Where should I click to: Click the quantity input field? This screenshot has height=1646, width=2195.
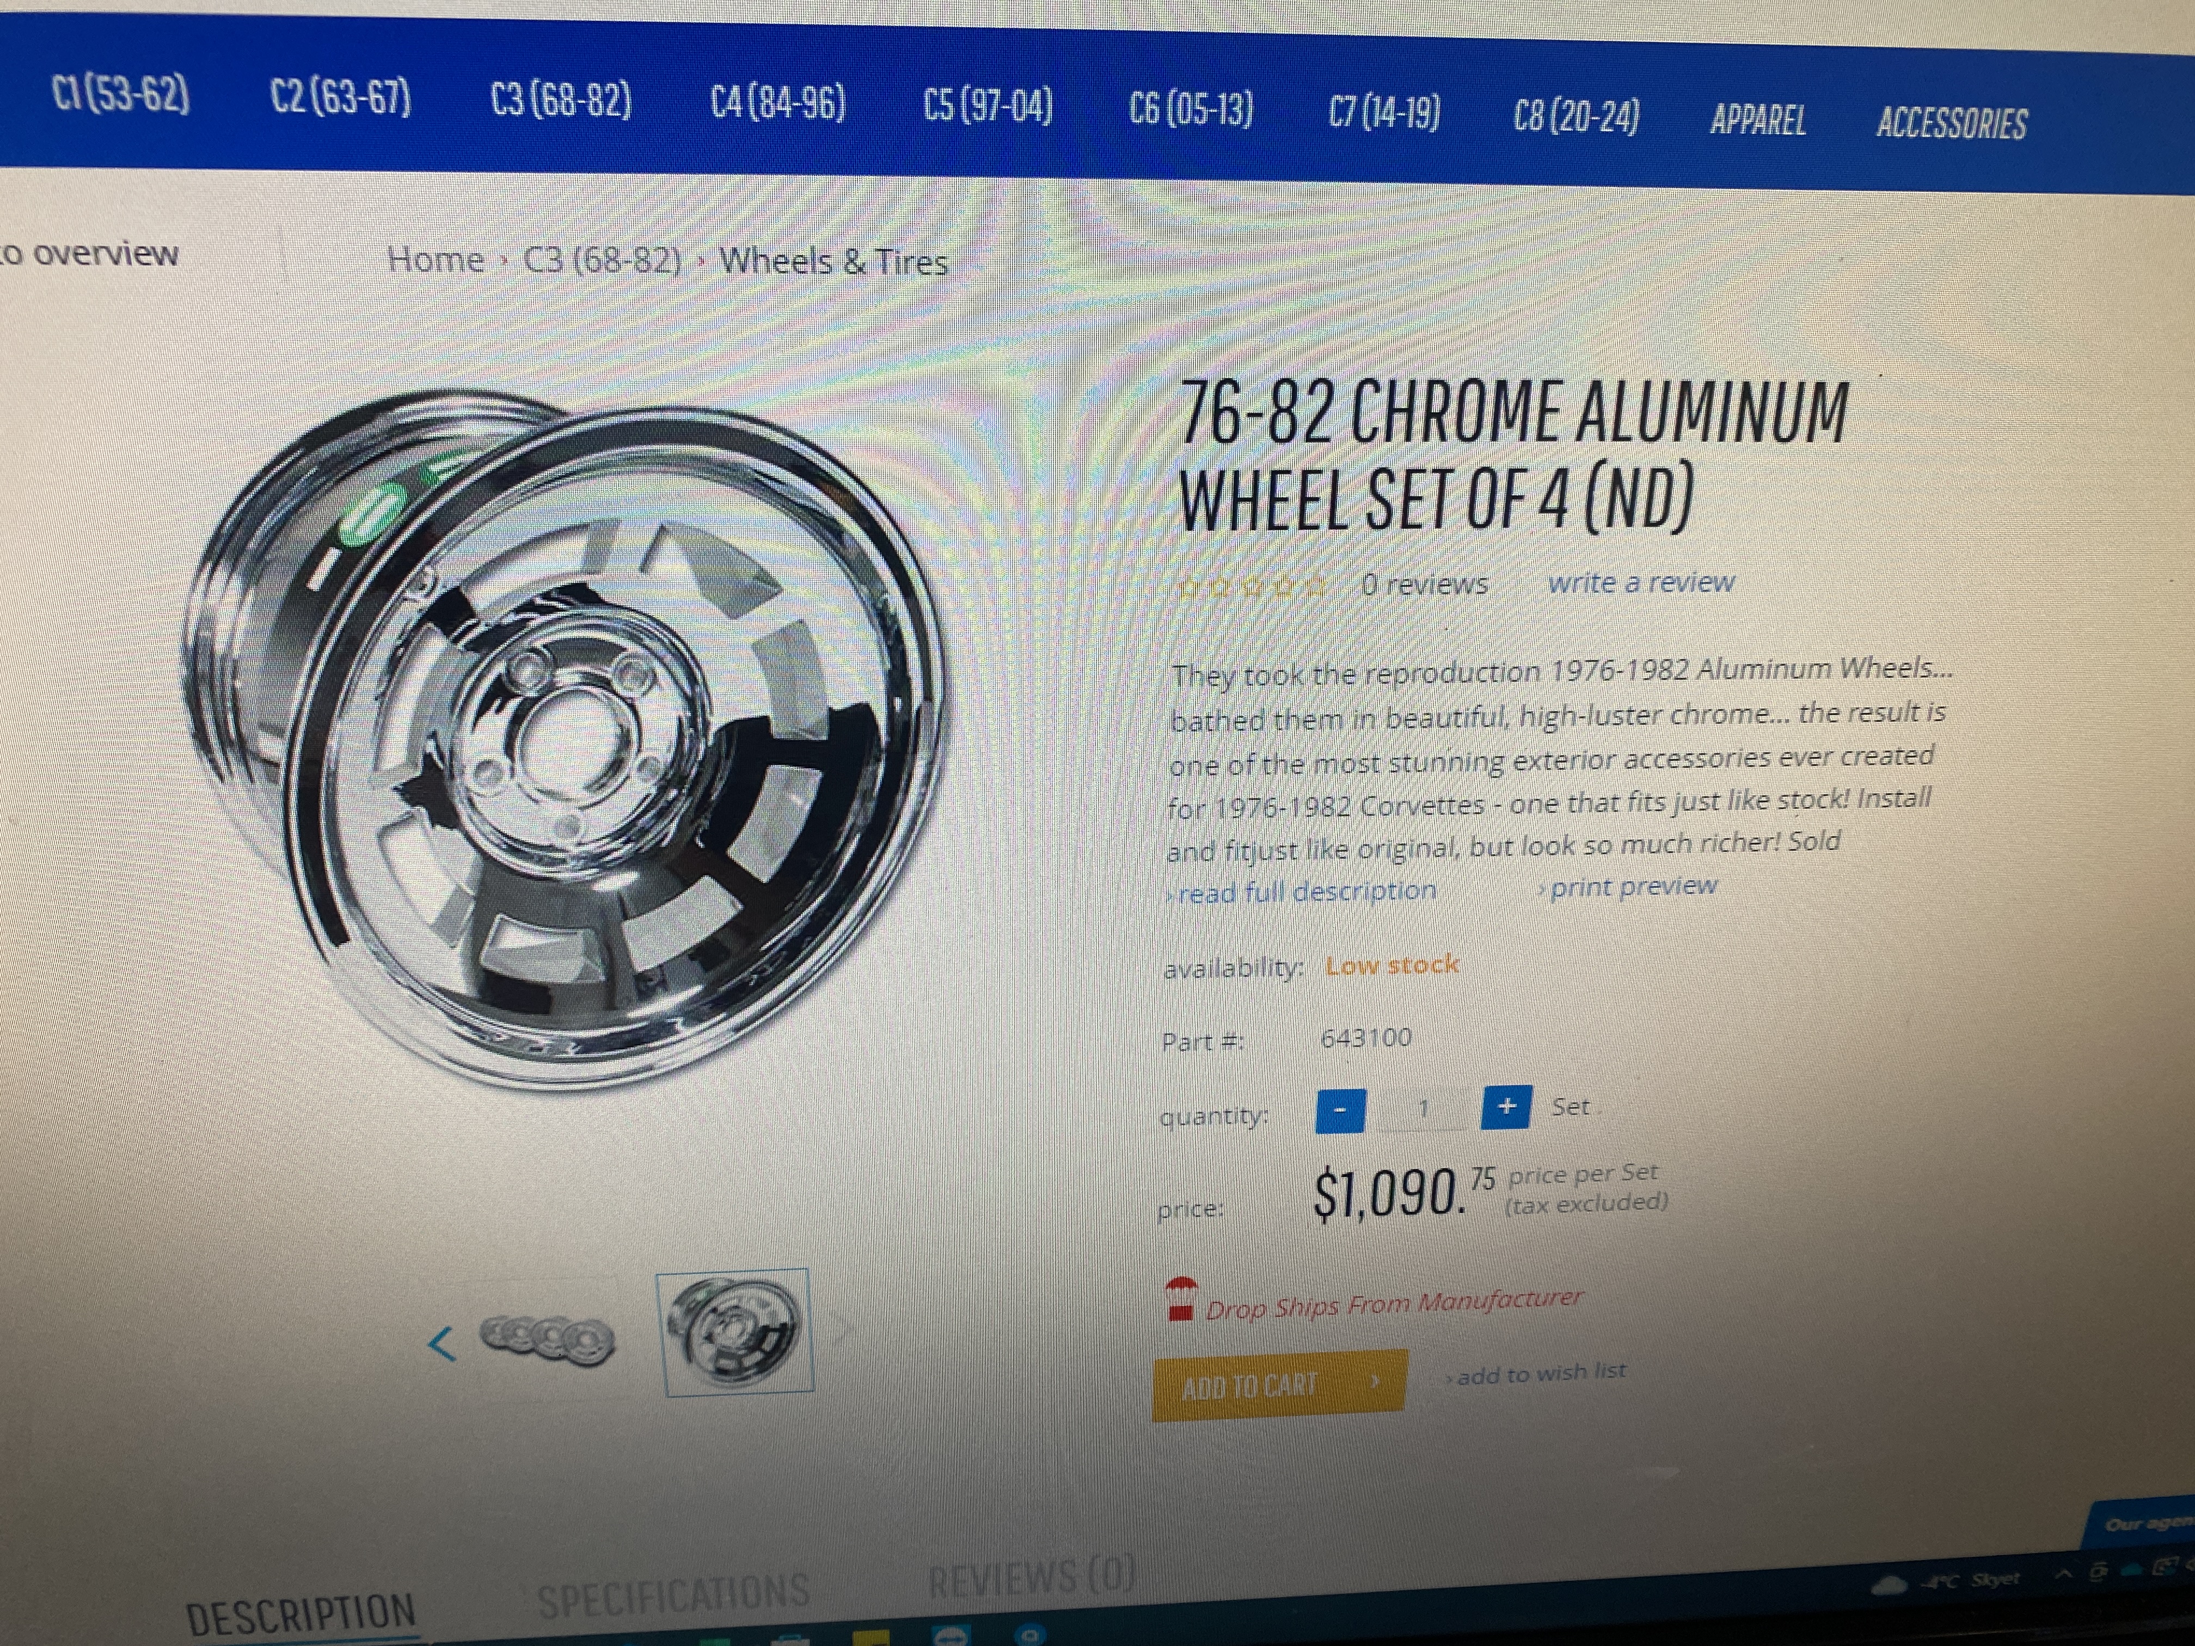(x=1423, y=1108)
